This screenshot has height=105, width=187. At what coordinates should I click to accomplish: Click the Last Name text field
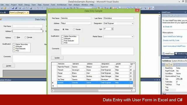point(119,18)
